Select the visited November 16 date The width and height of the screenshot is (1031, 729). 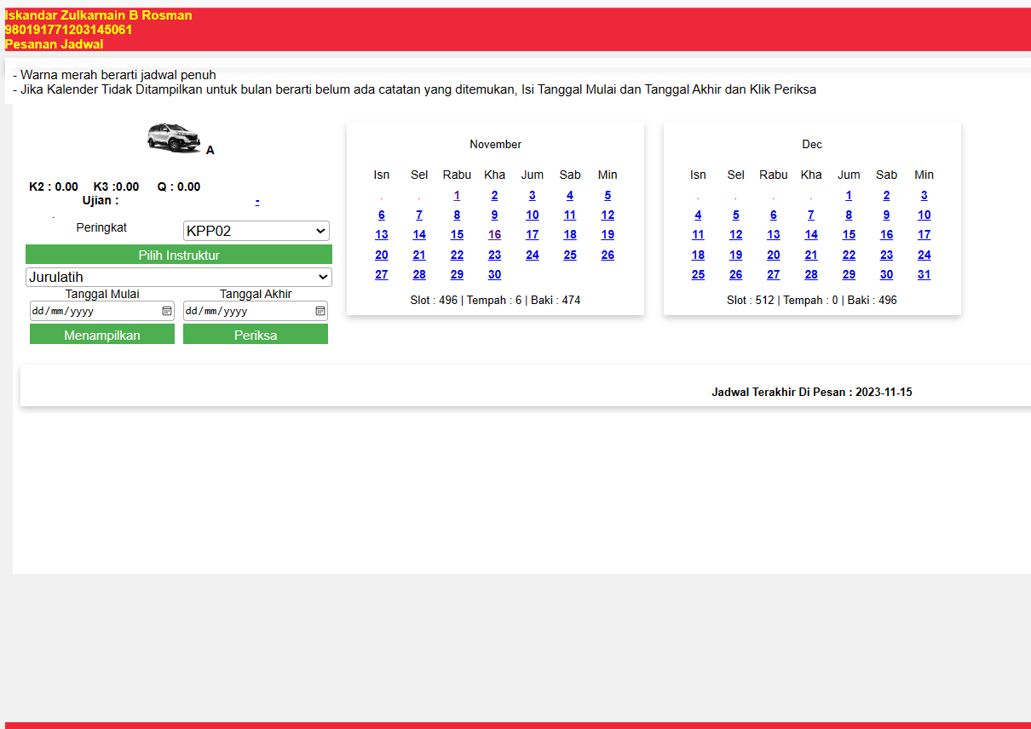coord(494,235)
